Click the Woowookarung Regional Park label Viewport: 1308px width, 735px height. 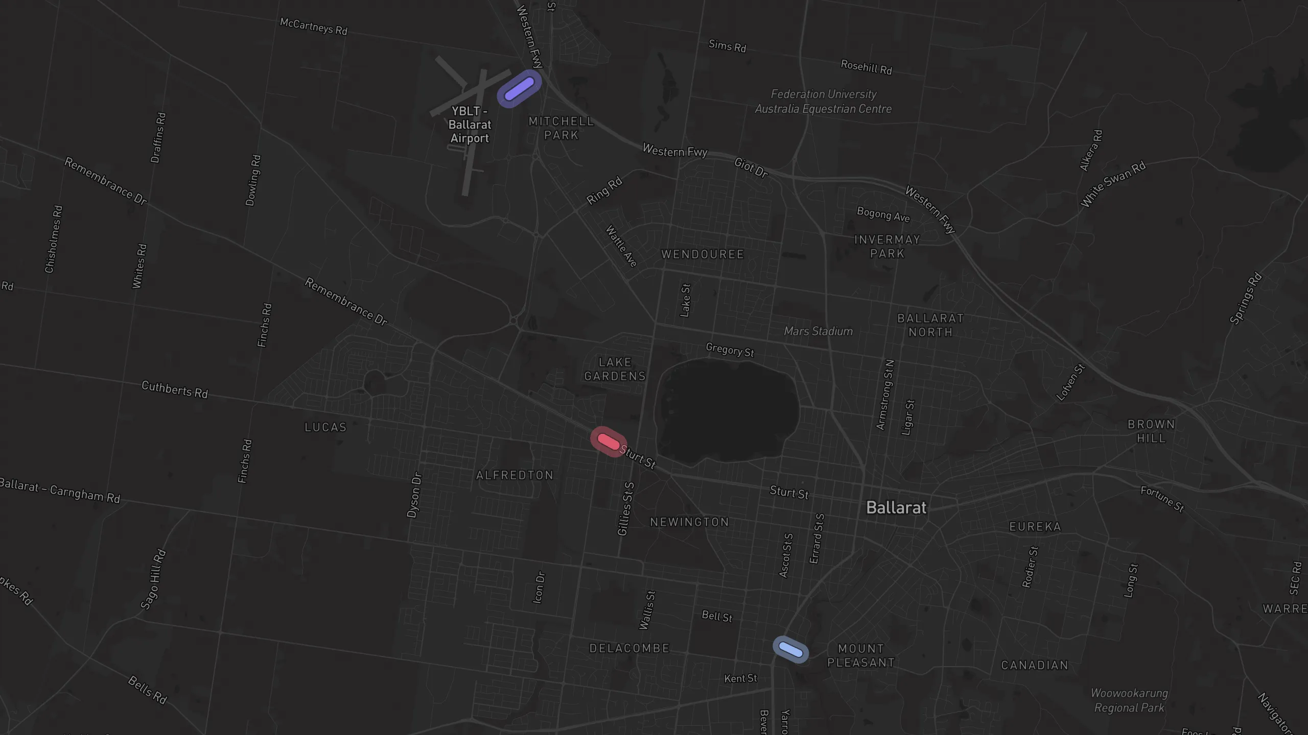tap(1129, 700)
